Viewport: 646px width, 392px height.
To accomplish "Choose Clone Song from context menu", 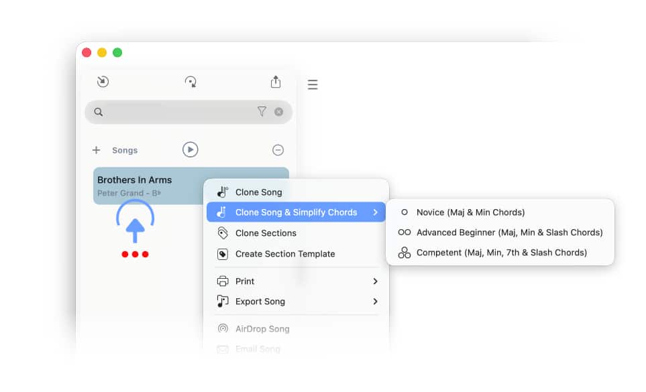I will click(296, 192).
